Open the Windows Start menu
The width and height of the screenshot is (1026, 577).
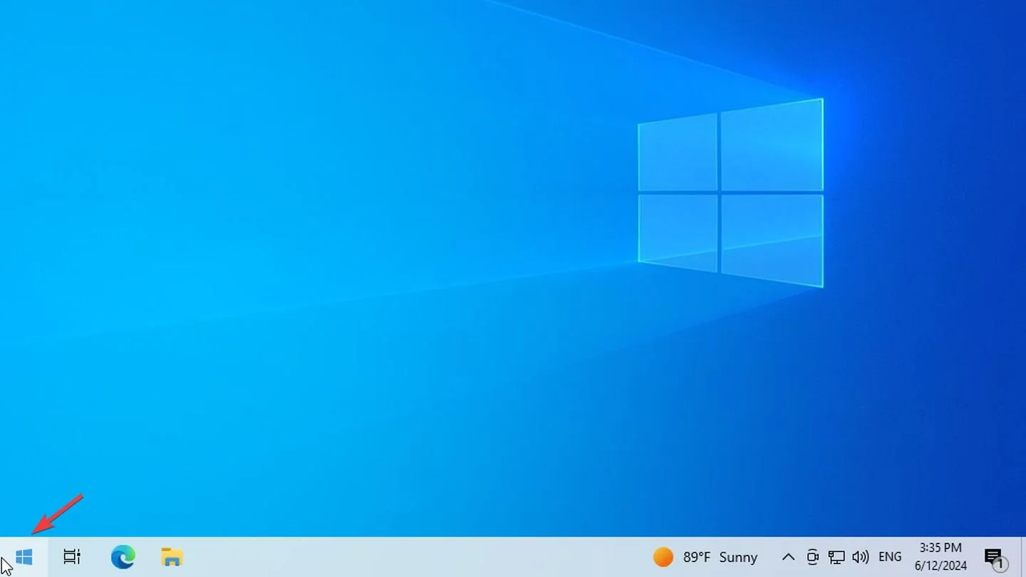click(x=24, y=557)
